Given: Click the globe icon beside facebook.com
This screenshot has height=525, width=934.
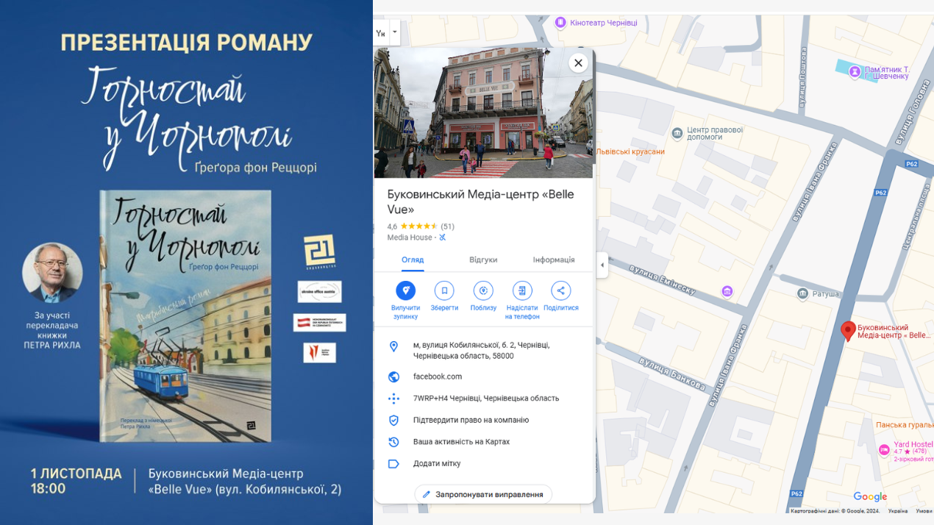Looking at the screenshot, I should click(x=393, y=376).
